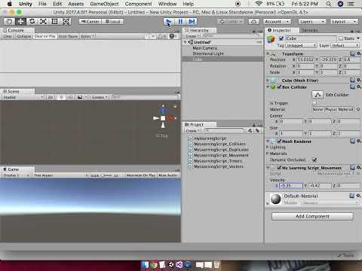Toggle Cube active checkbox
Screen dimensions: 362x271
click(x=281, y=38)
